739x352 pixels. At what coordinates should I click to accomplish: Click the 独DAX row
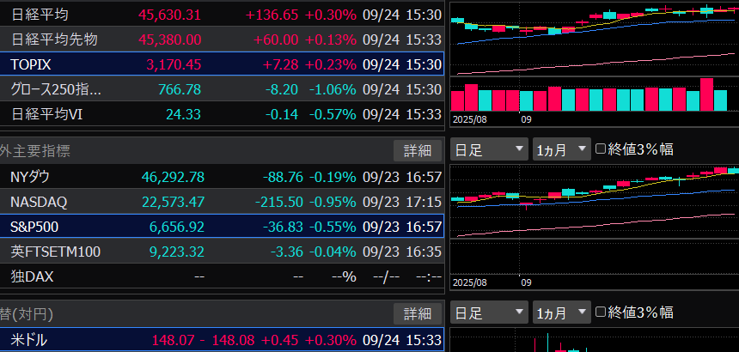tap(222, 277)
